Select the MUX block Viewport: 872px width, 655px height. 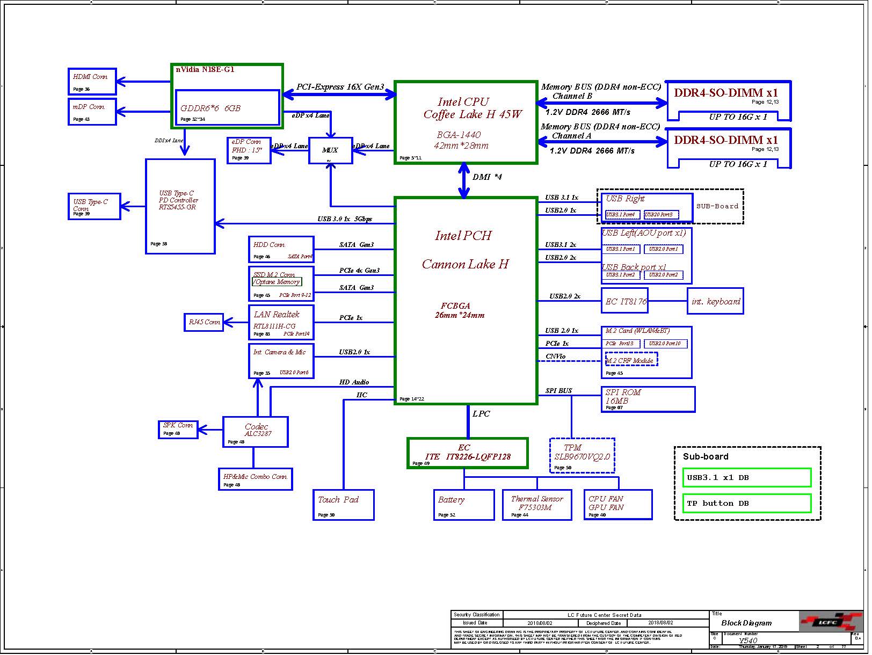tap(331, 150)
